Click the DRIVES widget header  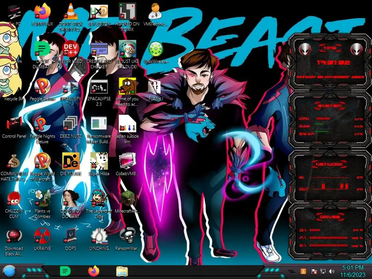(330, 217)
